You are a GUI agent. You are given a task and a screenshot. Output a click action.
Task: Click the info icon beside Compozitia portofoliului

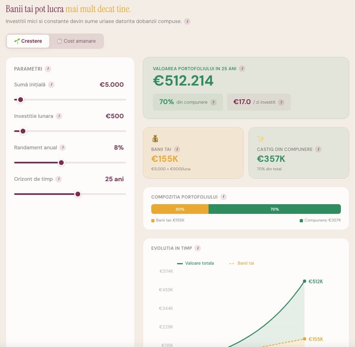(x=223, y=197)
